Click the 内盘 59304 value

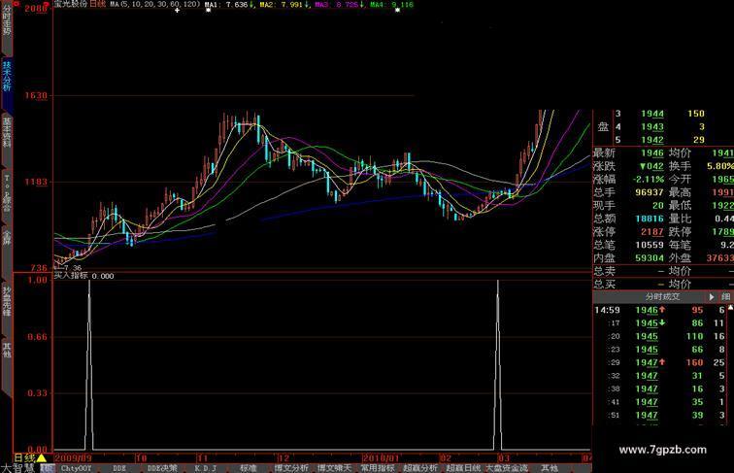(x=650, y=257)
